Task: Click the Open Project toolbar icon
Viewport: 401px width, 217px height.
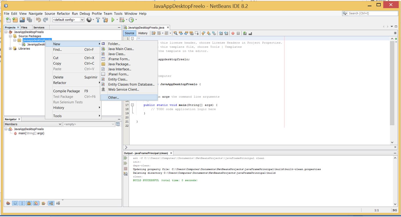Action: click(22, 20)
